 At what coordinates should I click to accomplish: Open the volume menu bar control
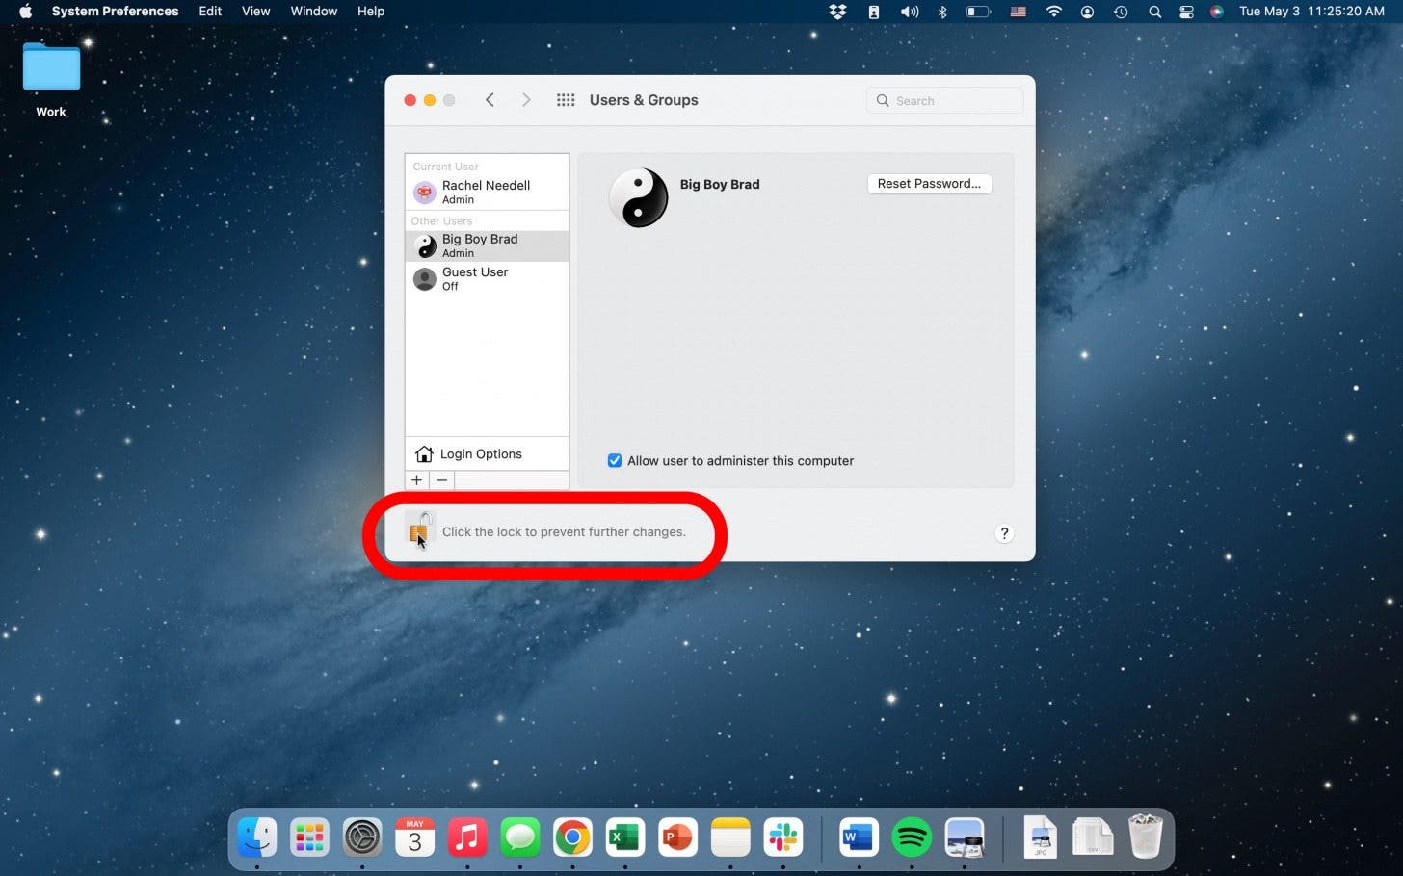tap(909, 12)
